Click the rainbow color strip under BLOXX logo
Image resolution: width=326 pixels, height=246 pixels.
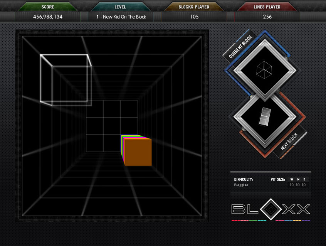click(x=271, y=221)
